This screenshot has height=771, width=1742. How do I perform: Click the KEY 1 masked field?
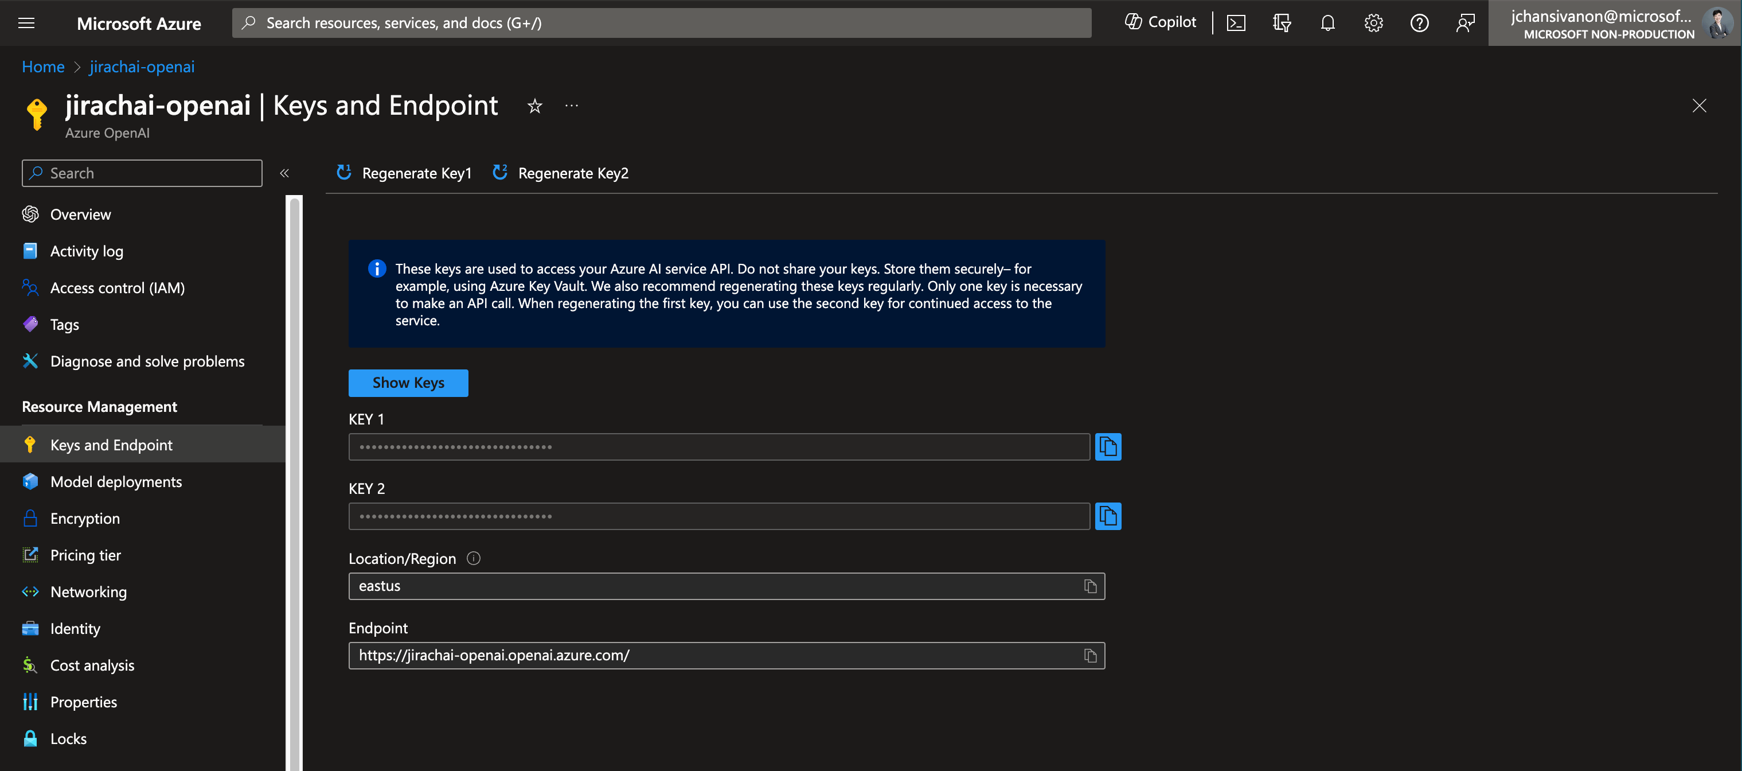719,447
